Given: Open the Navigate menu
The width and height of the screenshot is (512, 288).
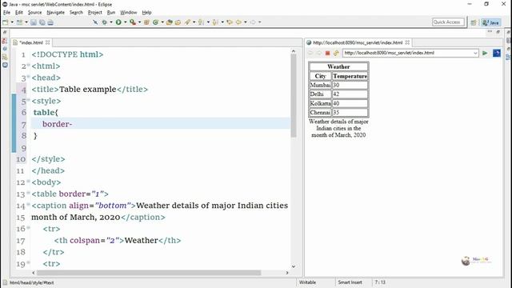Looking at the screenshot, I should click(x=55, y=13).
